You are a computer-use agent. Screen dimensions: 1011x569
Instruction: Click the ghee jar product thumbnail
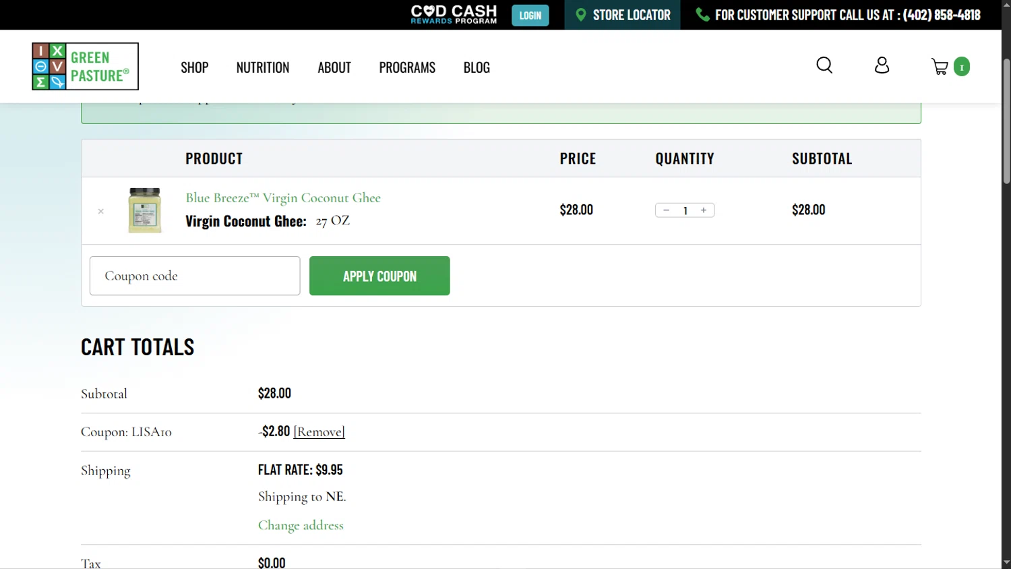point(145,210)
